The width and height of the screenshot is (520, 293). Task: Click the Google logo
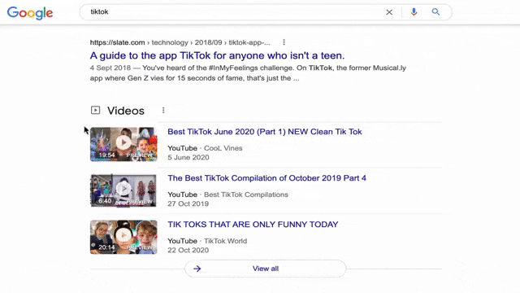(30, 13)
